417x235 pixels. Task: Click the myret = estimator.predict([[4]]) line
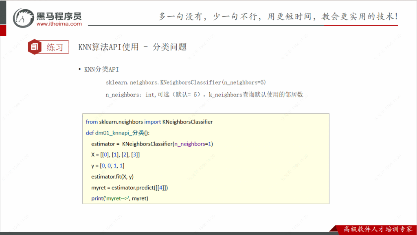[129, 187]
